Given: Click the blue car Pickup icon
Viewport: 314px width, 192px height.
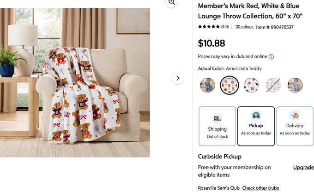Looking at the screenshot, I should [256, 116].
